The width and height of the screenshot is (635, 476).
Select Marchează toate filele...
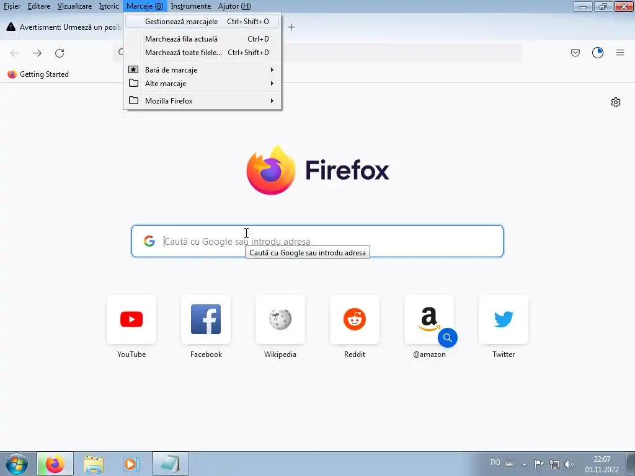(202, 53)
